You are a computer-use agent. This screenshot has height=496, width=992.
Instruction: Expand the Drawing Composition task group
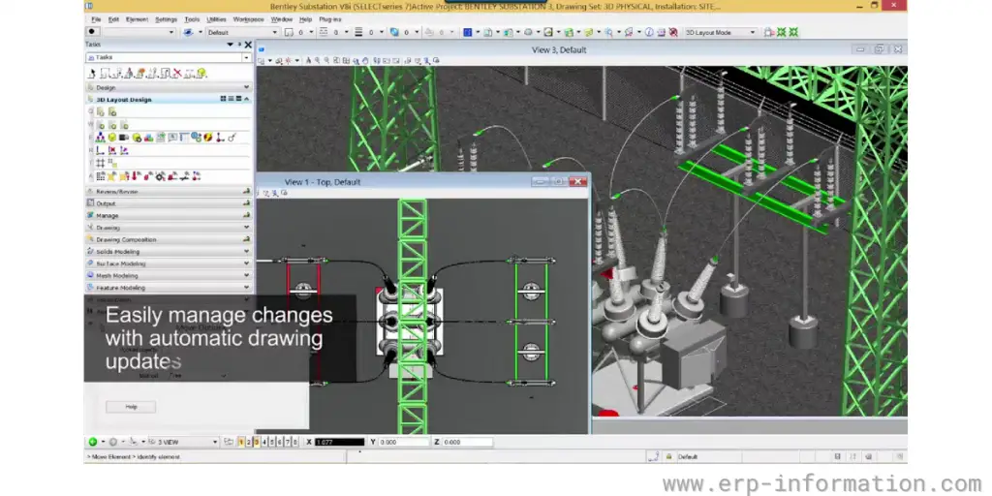[x=247, y=239]
